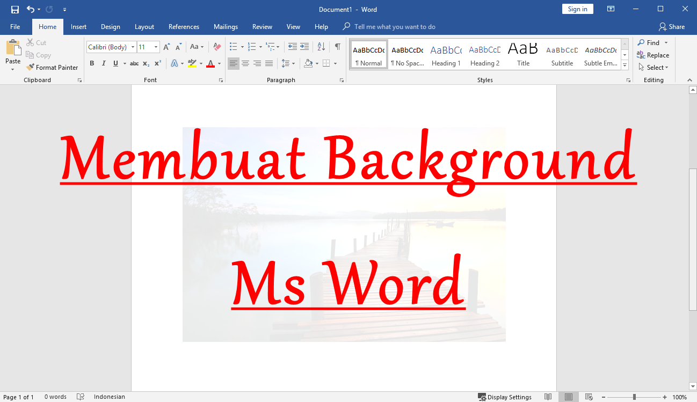Increase font size with grow font icon

point(167,47)
